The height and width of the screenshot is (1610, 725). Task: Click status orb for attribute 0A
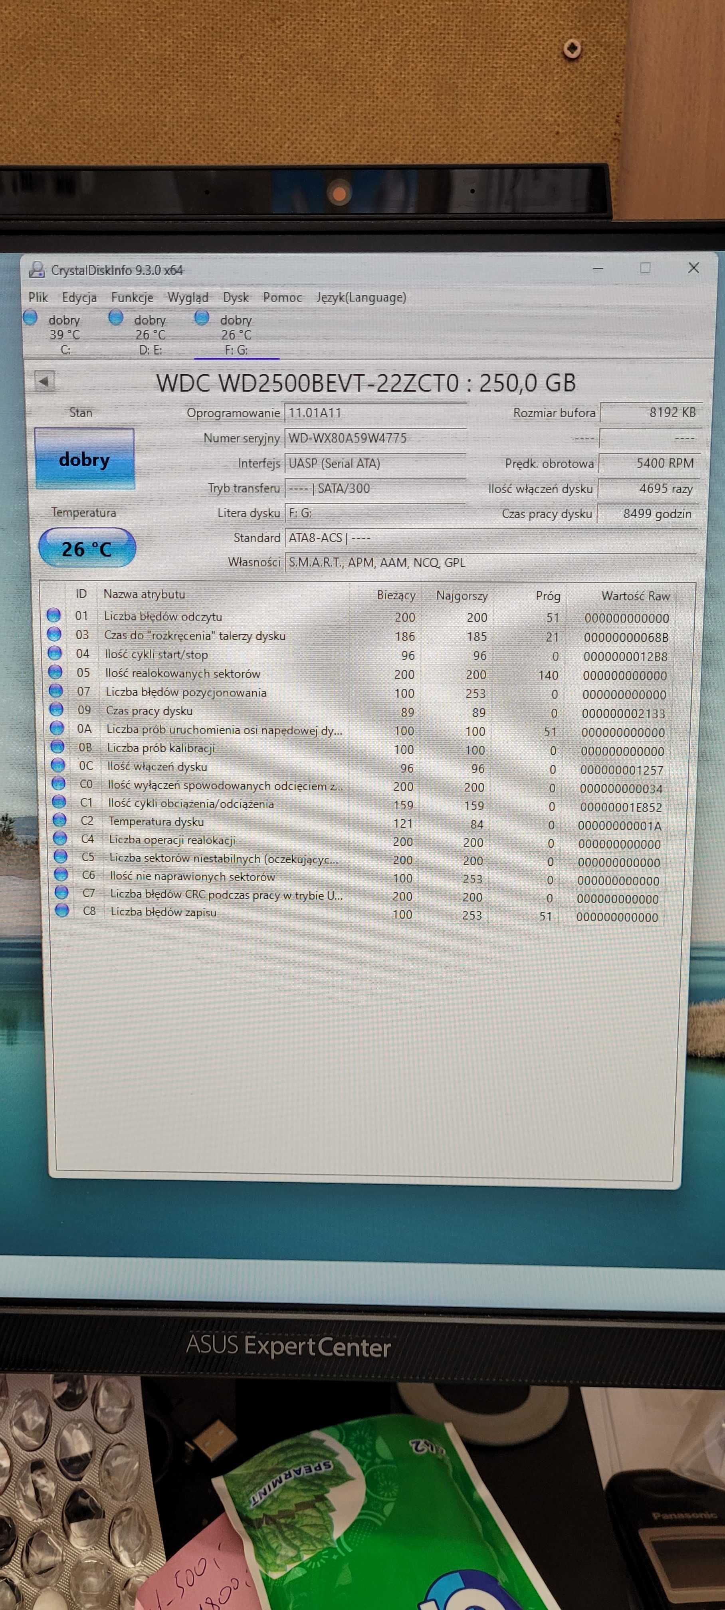[x=57, y=728]
